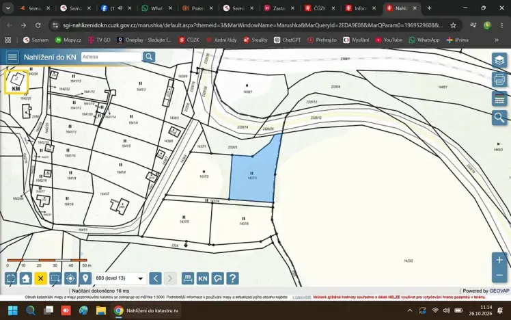
Task: Toggle the KM base map switcher
Action: (x=16, y=81)
